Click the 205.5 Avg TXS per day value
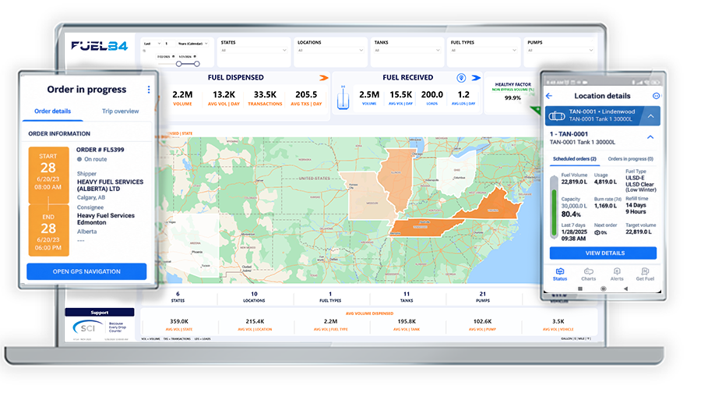This screenshot has height=393, width=701. point(306,95)
